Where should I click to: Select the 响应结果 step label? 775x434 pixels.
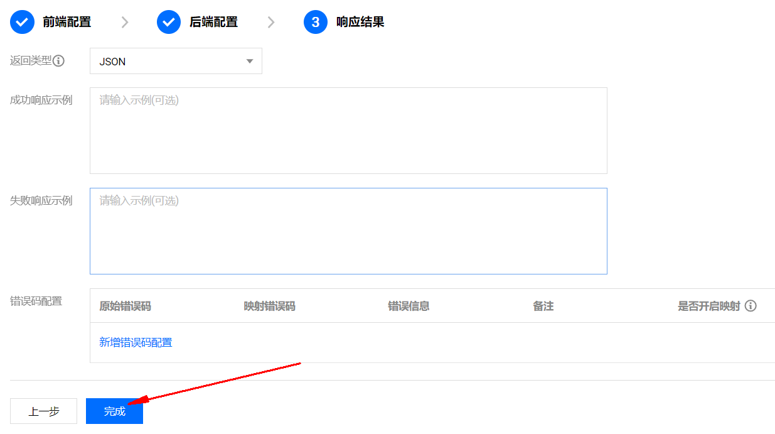pyautogui.click(x=360, y=22)
